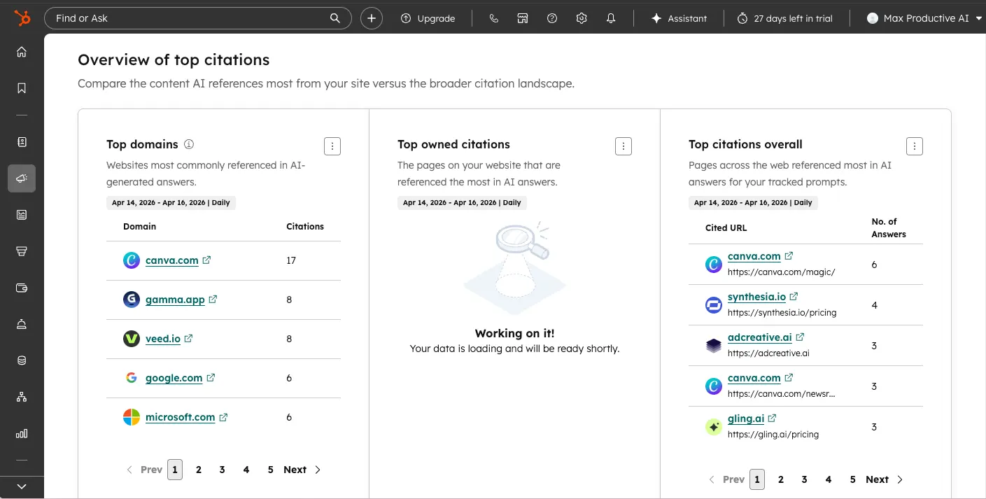Click the phone calling icon
Viewport: 986px width, 499px height.
pyautogui.click(x=494, y=19)
